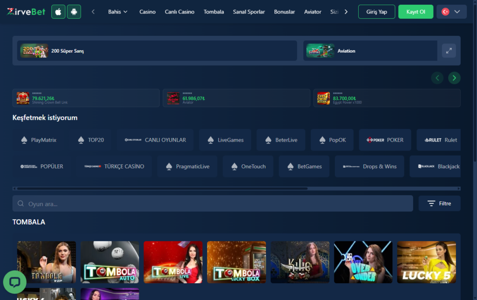Select Sanal Sporlar in navigation
Viewport: 477px width, 300px height.
click(x=249, y=12)
